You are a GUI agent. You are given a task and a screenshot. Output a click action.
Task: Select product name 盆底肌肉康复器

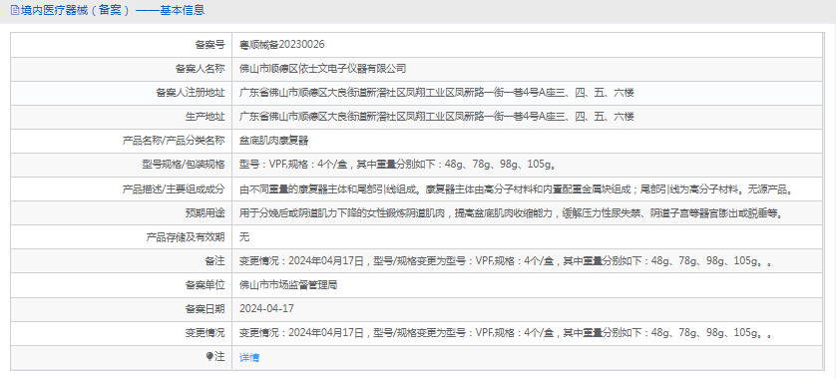click(274, 141)
